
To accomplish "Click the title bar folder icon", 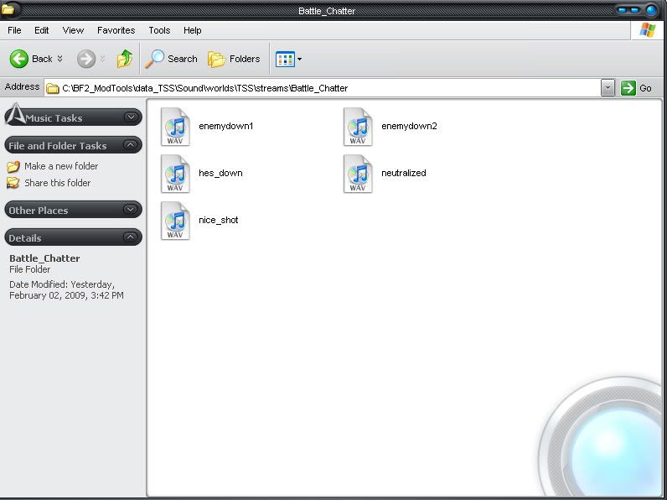I will click(x=8, y=9).
